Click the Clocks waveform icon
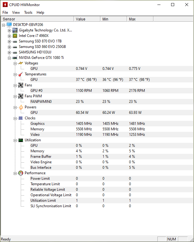Viewport: 194px width, 242px height. [21, 118]
